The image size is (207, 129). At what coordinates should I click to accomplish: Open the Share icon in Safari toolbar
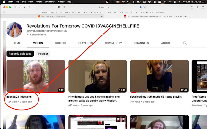pyautogui.click(x=192, y=7)
